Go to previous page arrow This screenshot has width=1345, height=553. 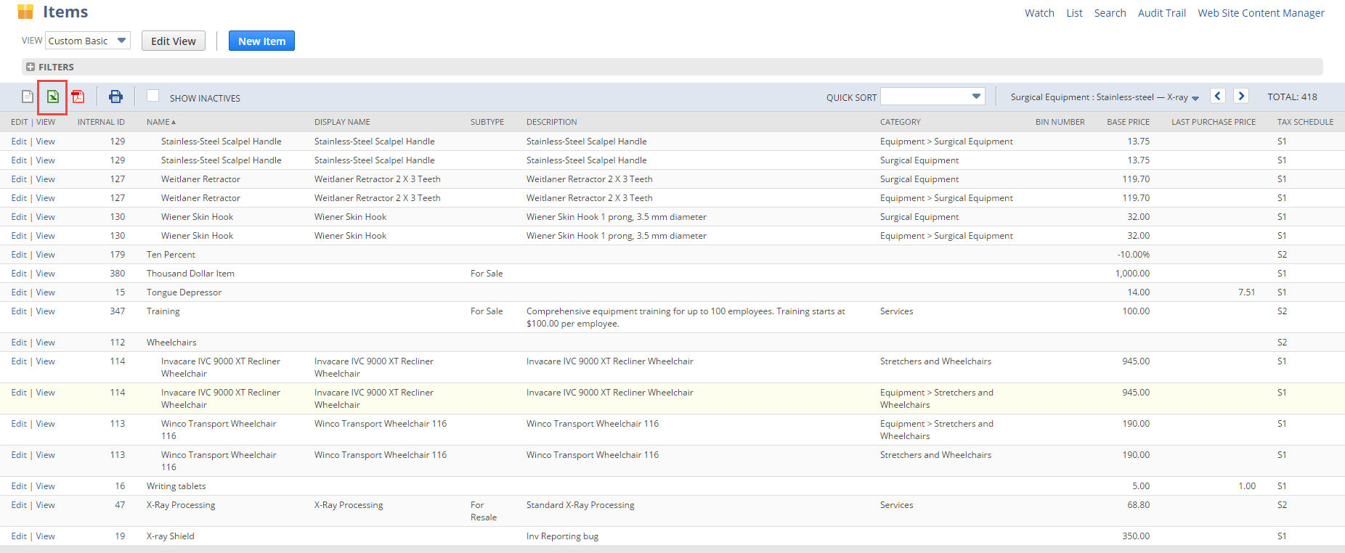tap(1218, 96)
